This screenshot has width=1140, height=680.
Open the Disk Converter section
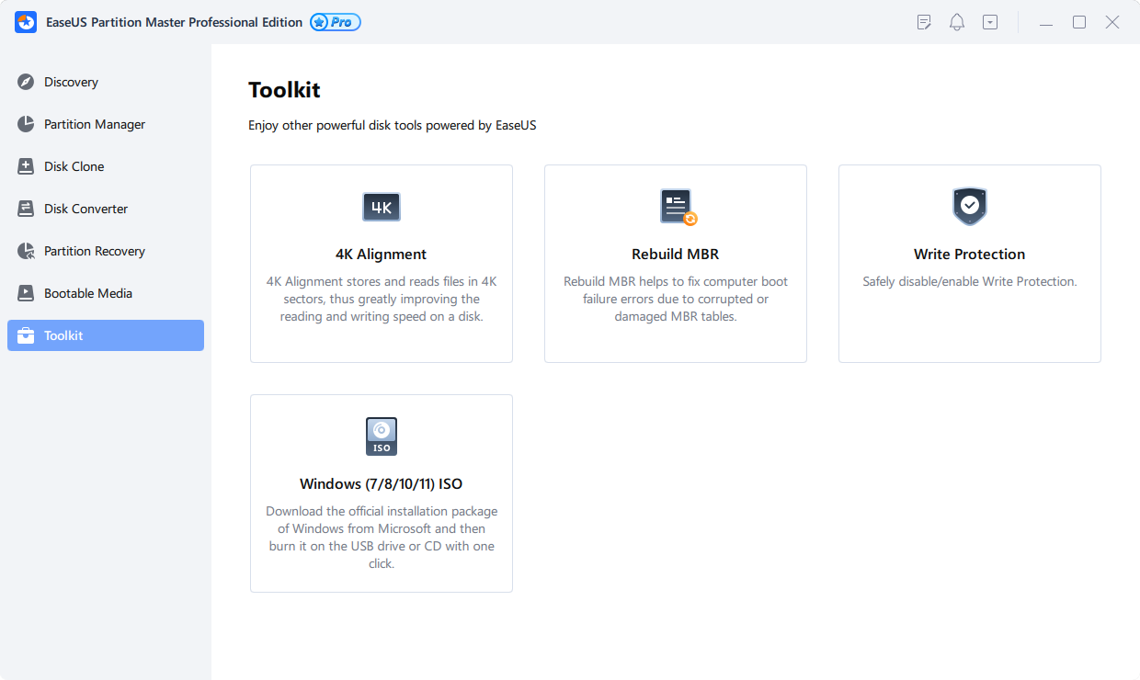[x=87, y=209]
